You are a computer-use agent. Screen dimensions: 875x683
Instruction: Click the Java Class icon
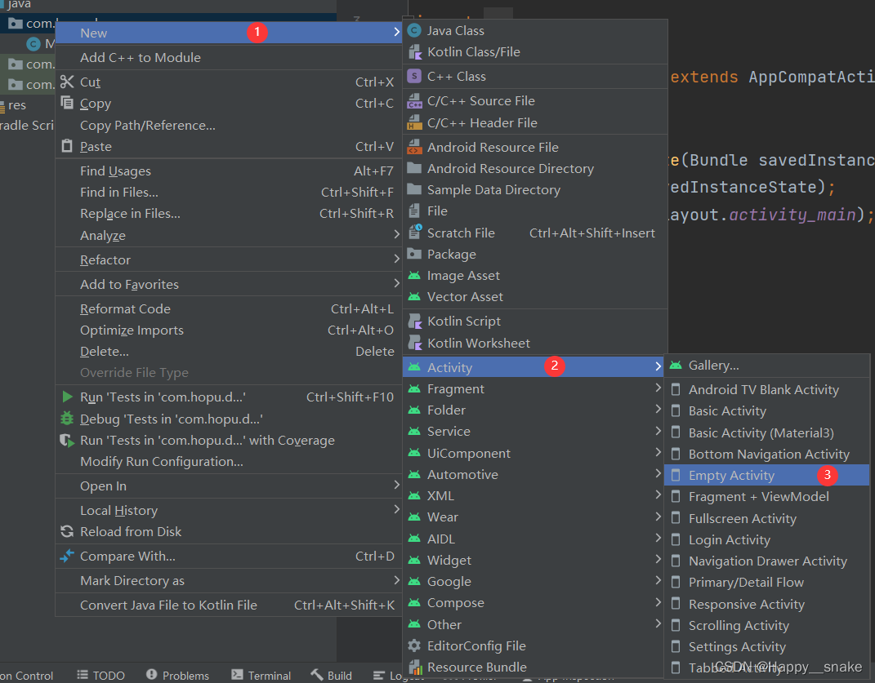(414, 31)
